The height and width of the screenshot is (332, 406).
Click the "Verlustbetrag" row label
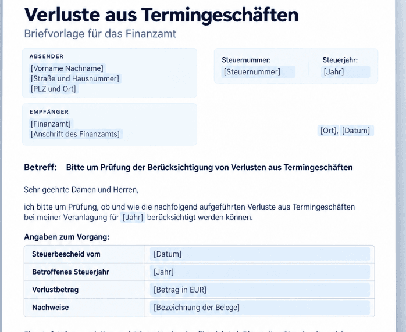pyautogui.click(x=55, y=290)
